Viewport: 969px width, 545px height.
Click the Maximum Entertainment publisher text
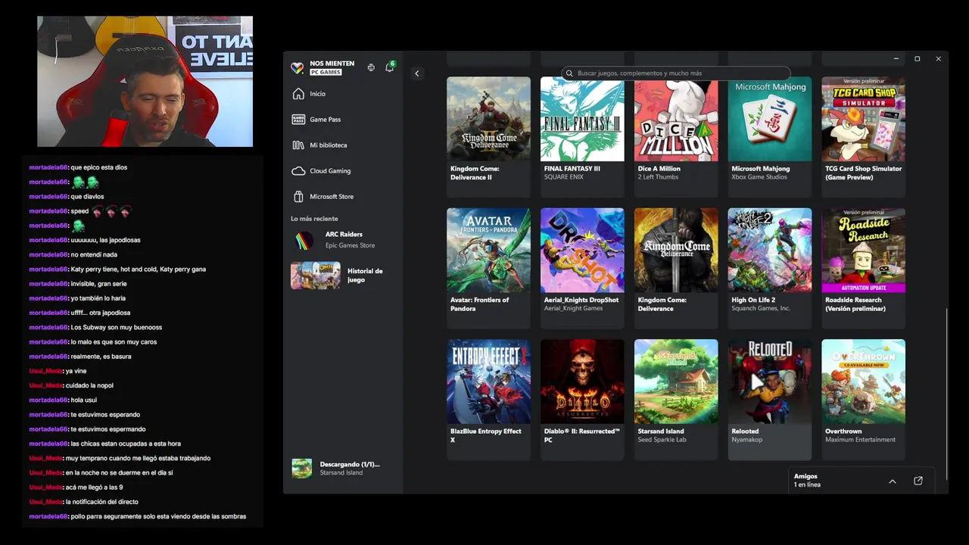tap(860, 440)
